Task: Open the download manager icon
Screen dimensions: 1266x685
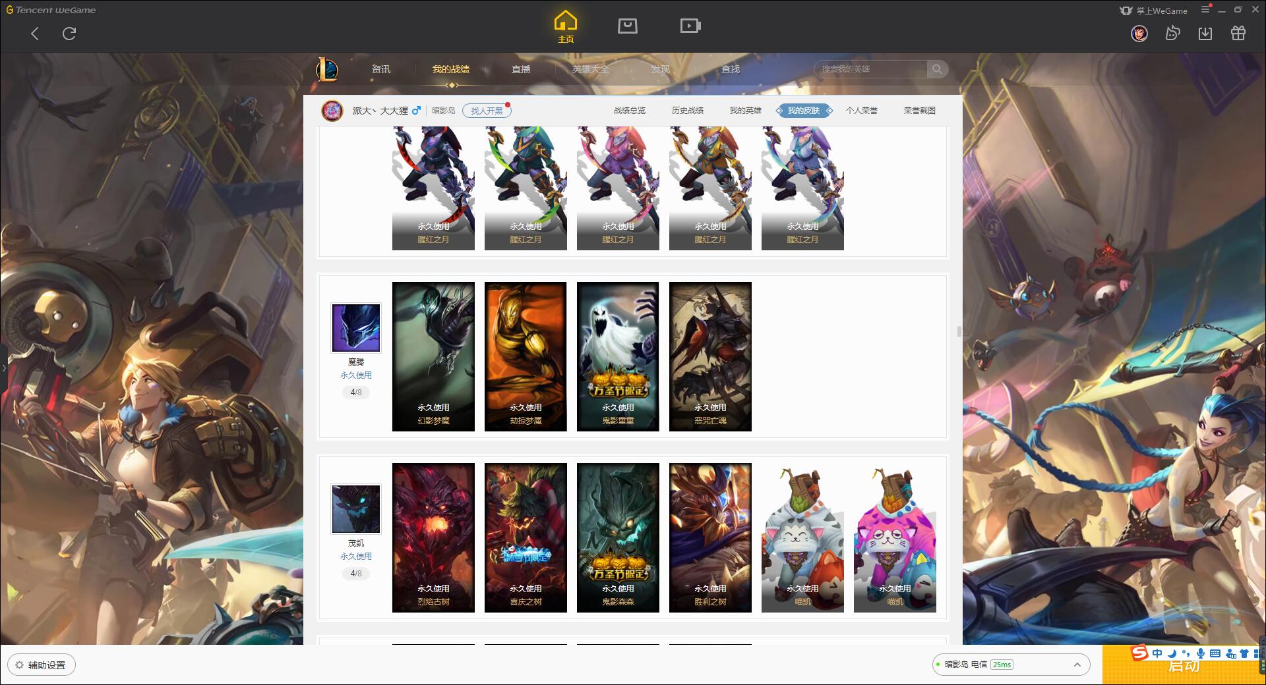Action: (x=1205, y=33)
